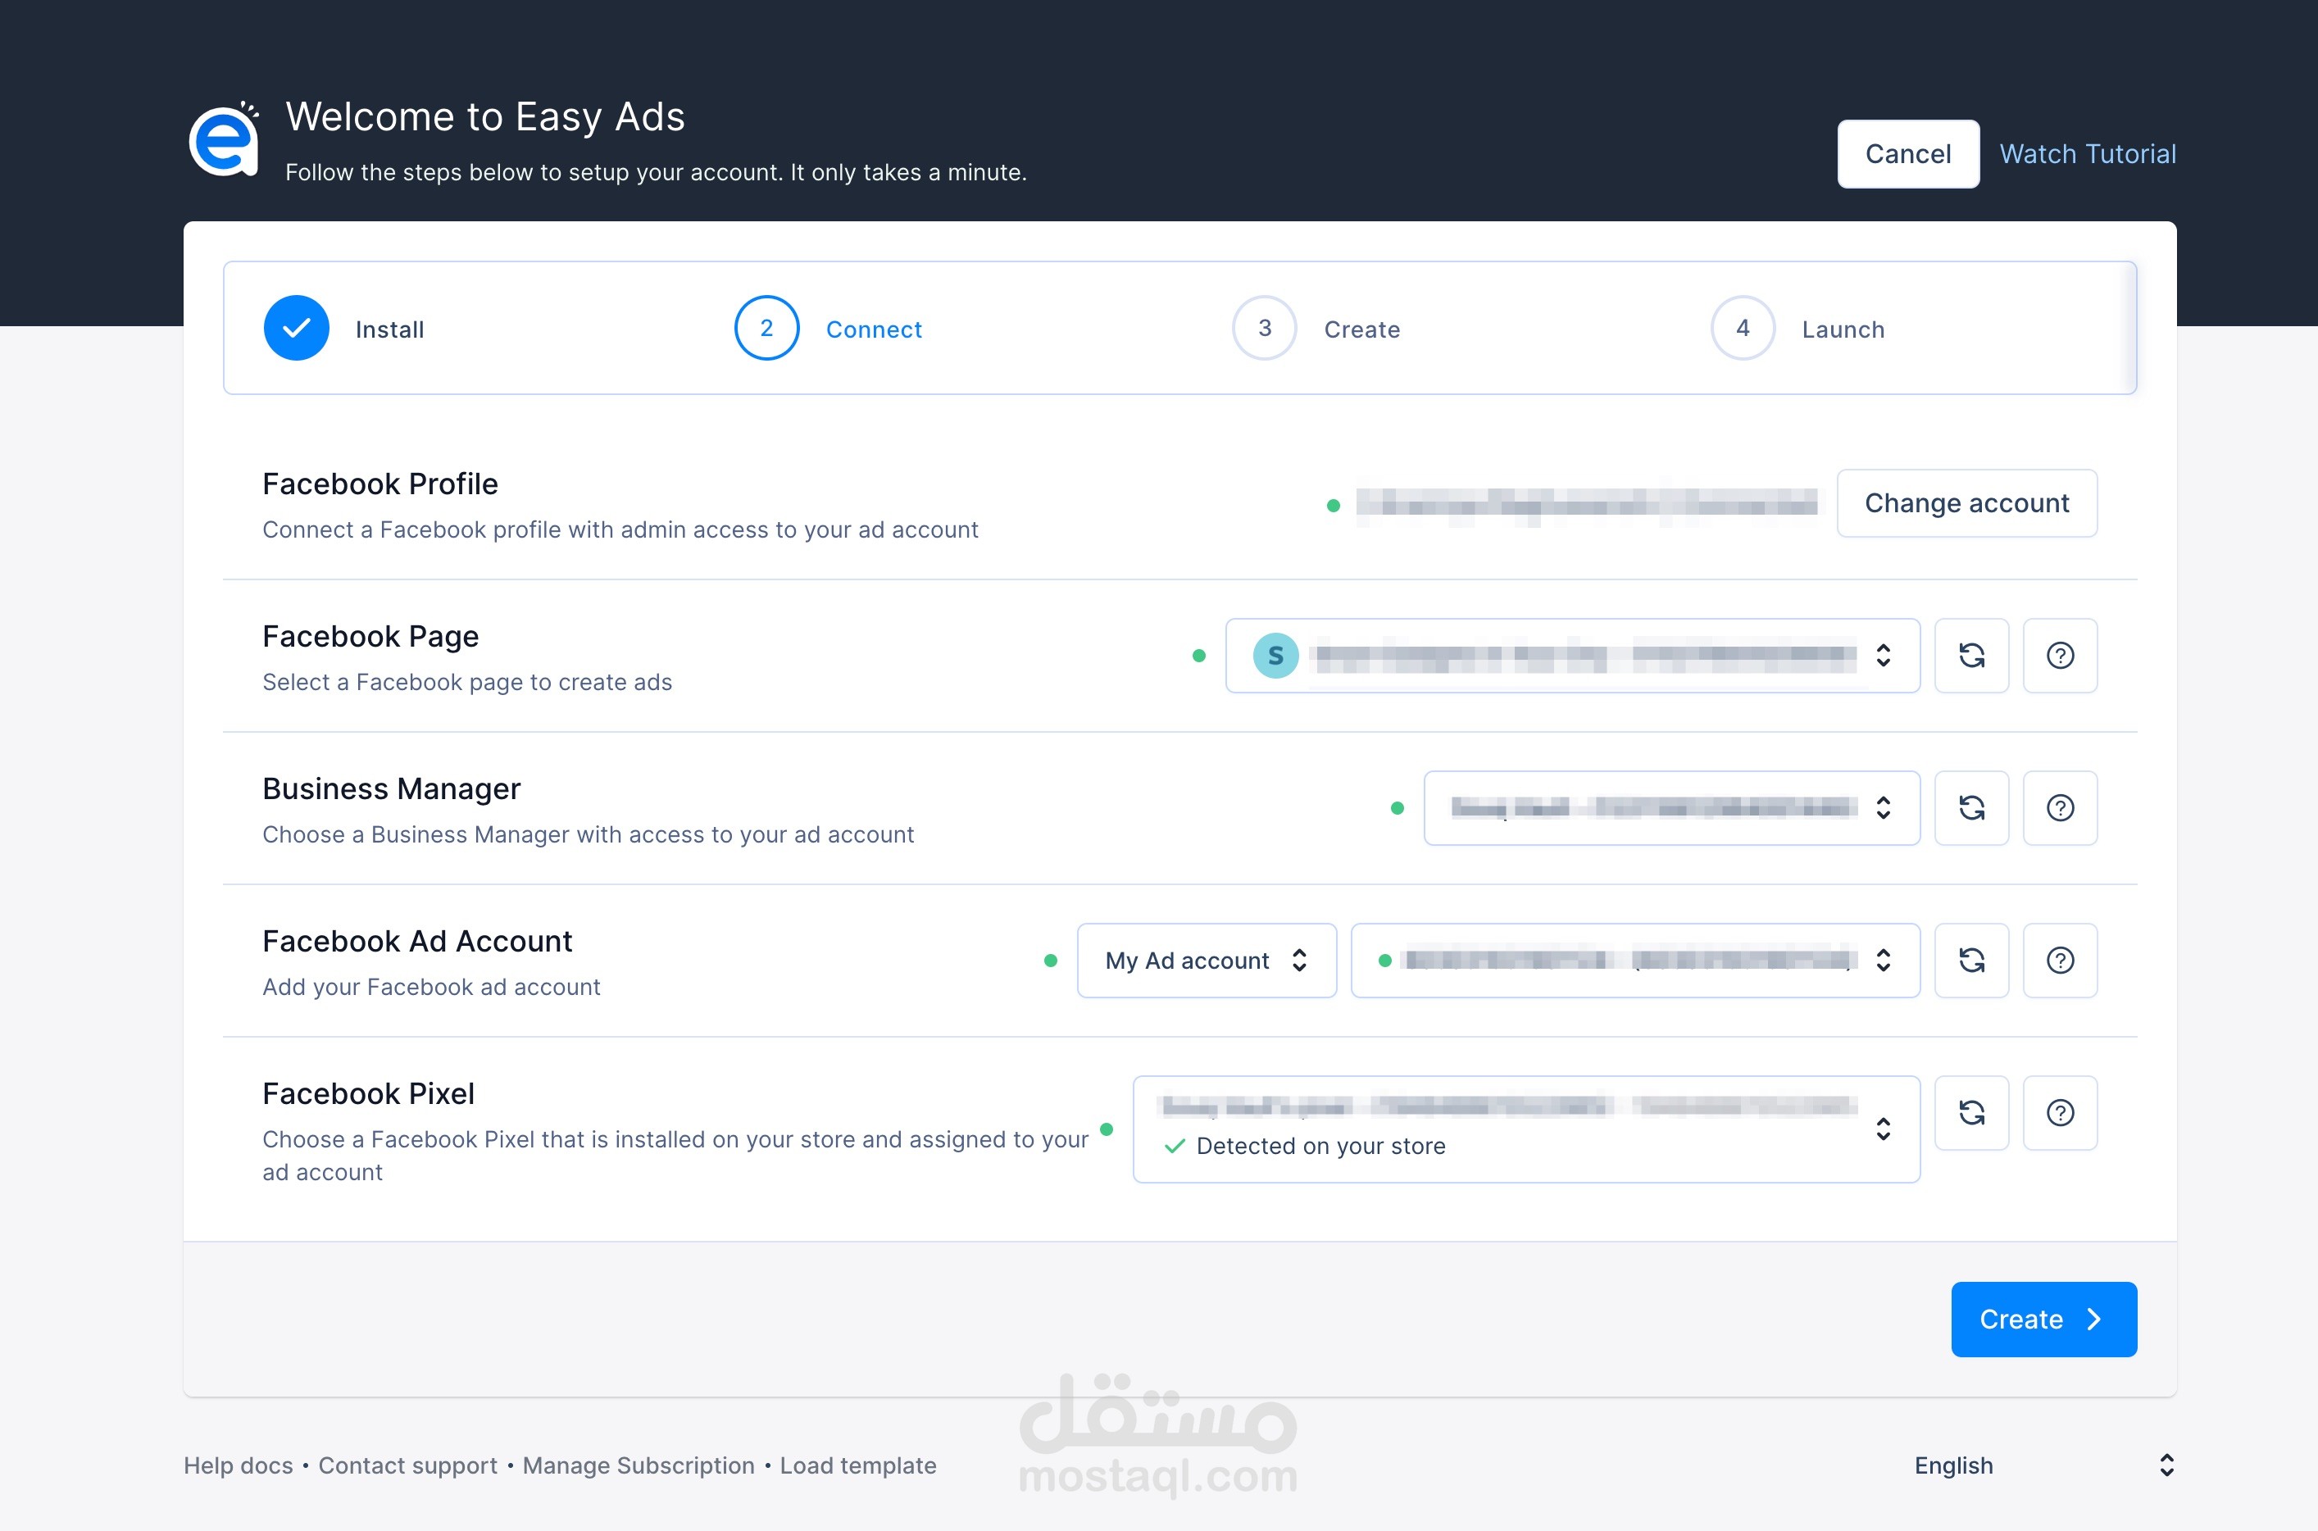This screenshot has width=2318, height=1531.
Task: Refresh the Facebook Page list
Action: (1971, 655)
